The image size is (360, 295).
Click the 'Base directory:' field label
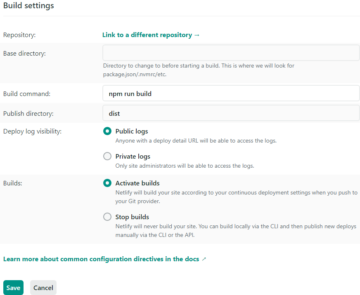[24, 54]
